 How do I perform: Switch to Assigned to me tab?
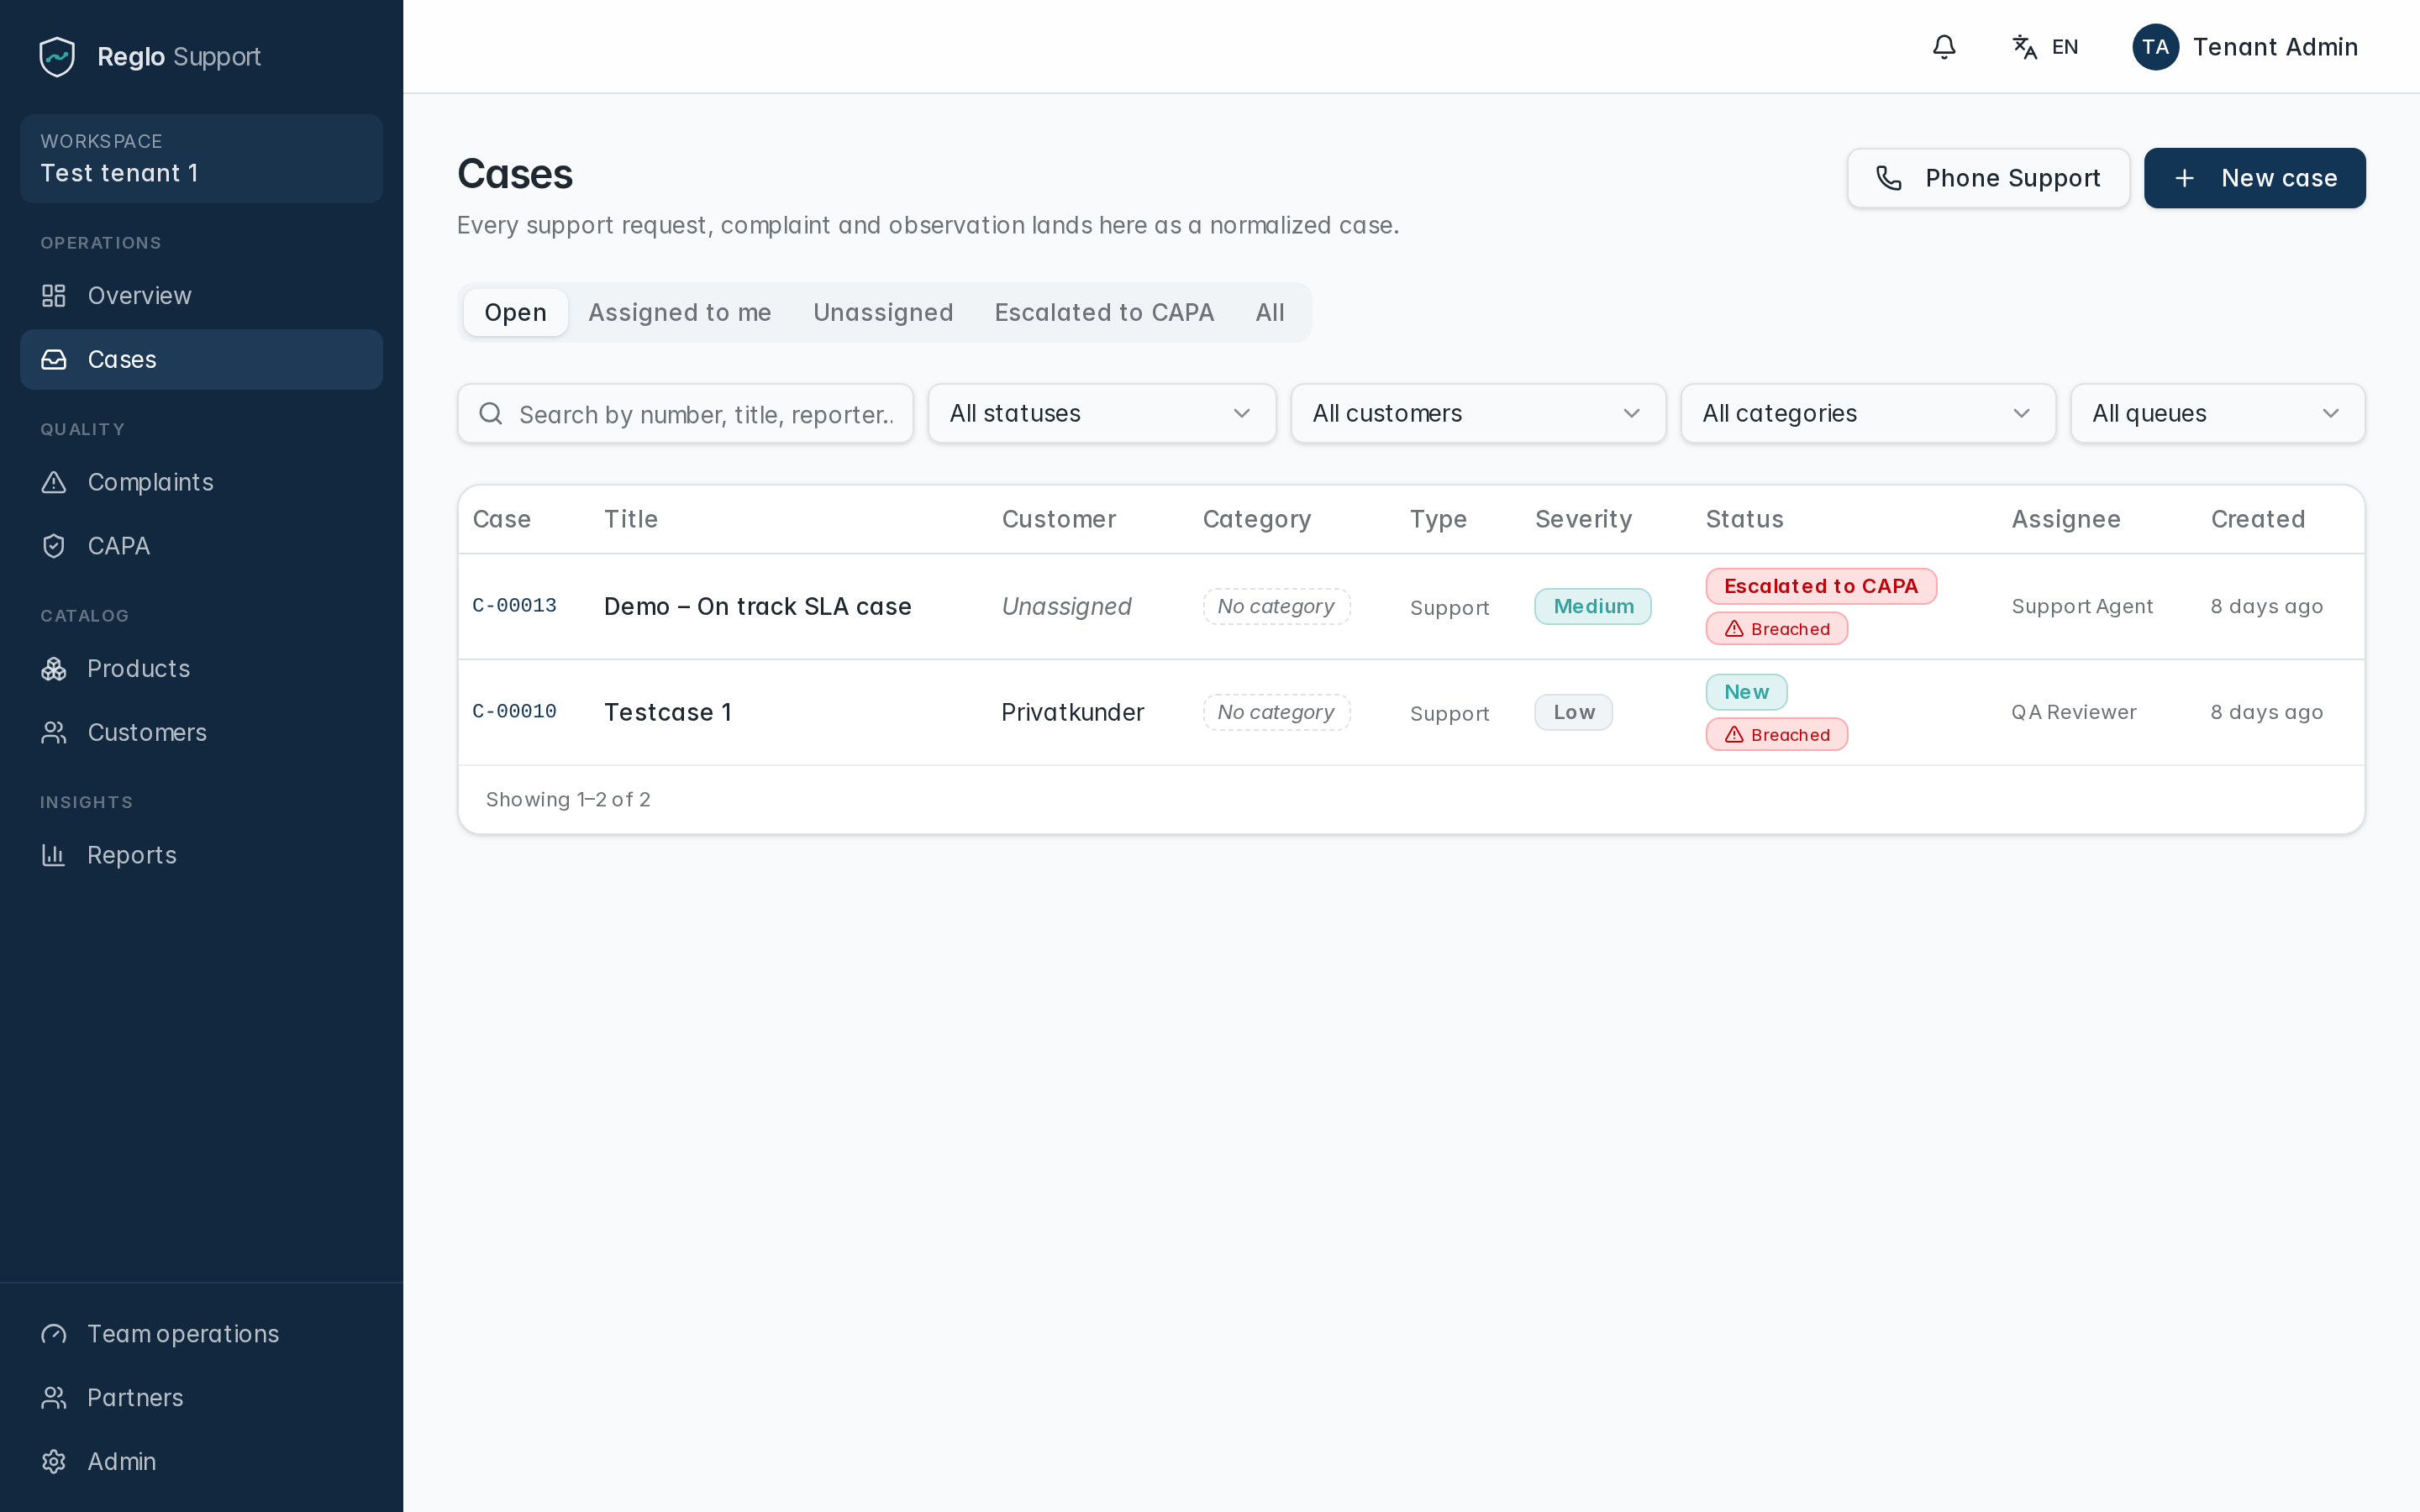point(680,313)
